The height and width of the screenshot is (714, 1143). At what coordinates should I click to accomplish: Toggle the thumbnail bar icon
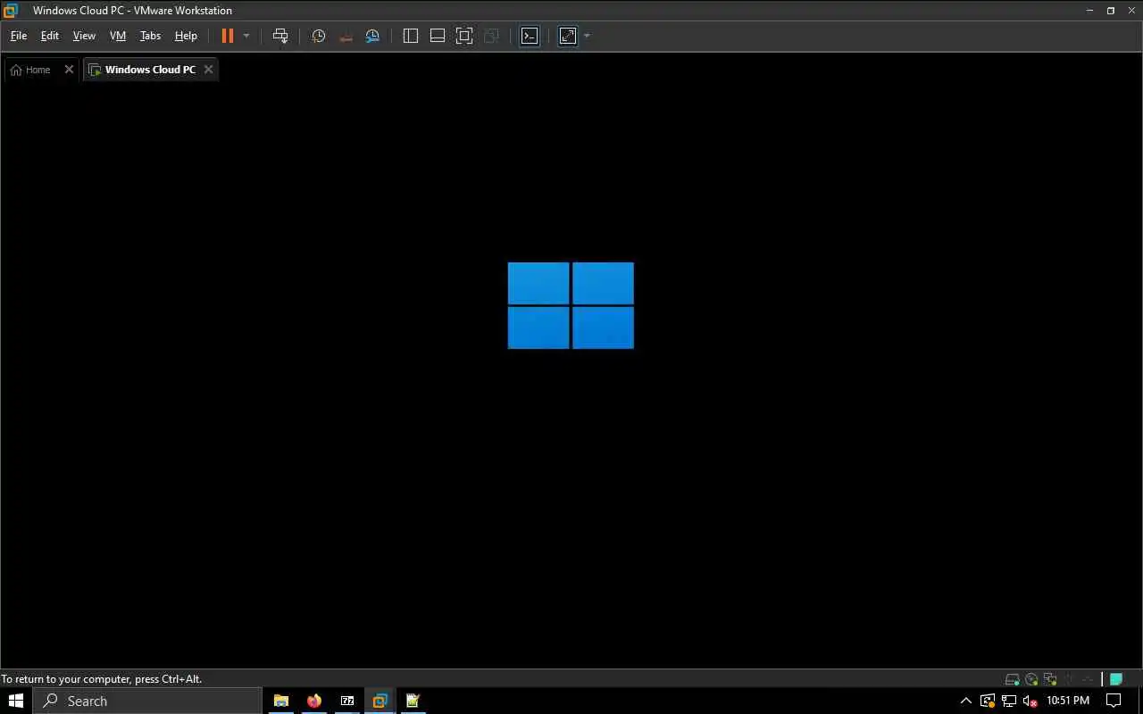tap(438, 36)
